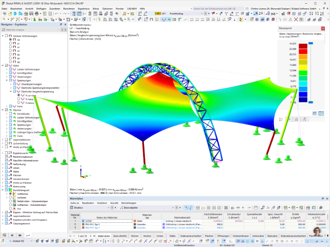The width and height of the screenshot is (330, 247).
Task: Open the Datei menu
Action: click(5, 9)
